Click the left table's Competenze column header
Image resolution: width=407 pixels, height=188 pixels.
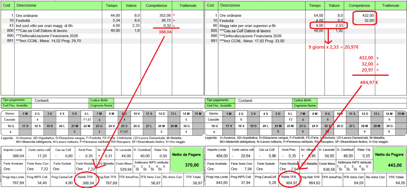[x=156, y=5]
